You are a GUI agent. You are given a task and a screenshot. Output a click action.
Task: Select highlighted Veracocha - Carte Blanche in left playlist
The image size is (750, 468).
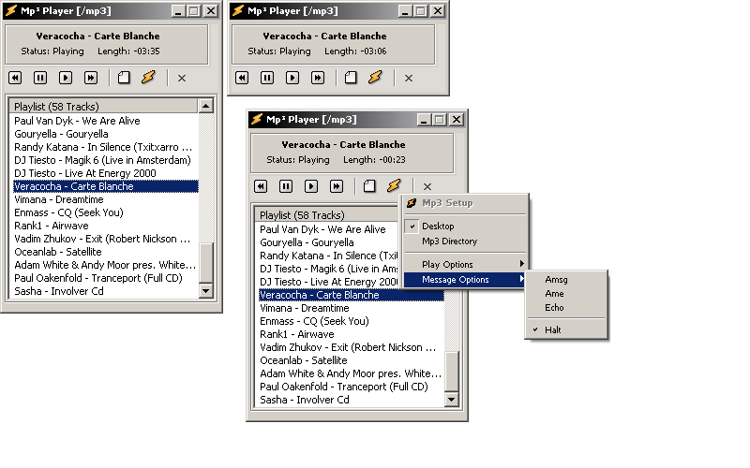[x=106, y=186]
